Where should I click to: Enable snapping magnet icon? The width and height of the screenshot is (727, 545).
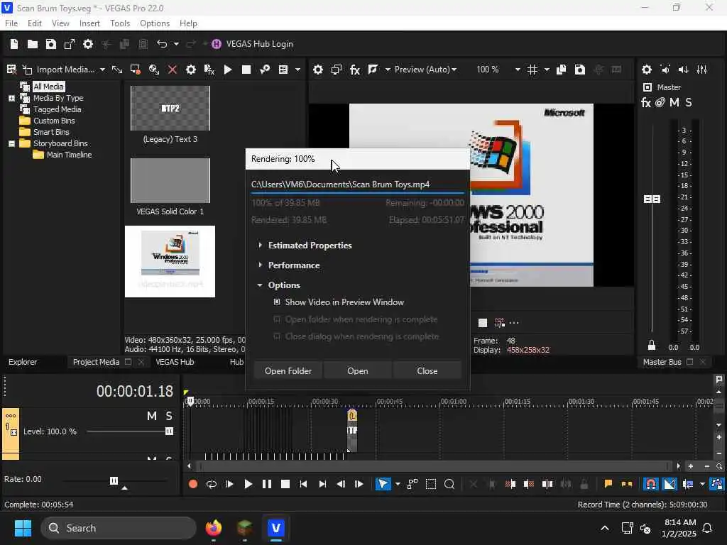point(651,484)
